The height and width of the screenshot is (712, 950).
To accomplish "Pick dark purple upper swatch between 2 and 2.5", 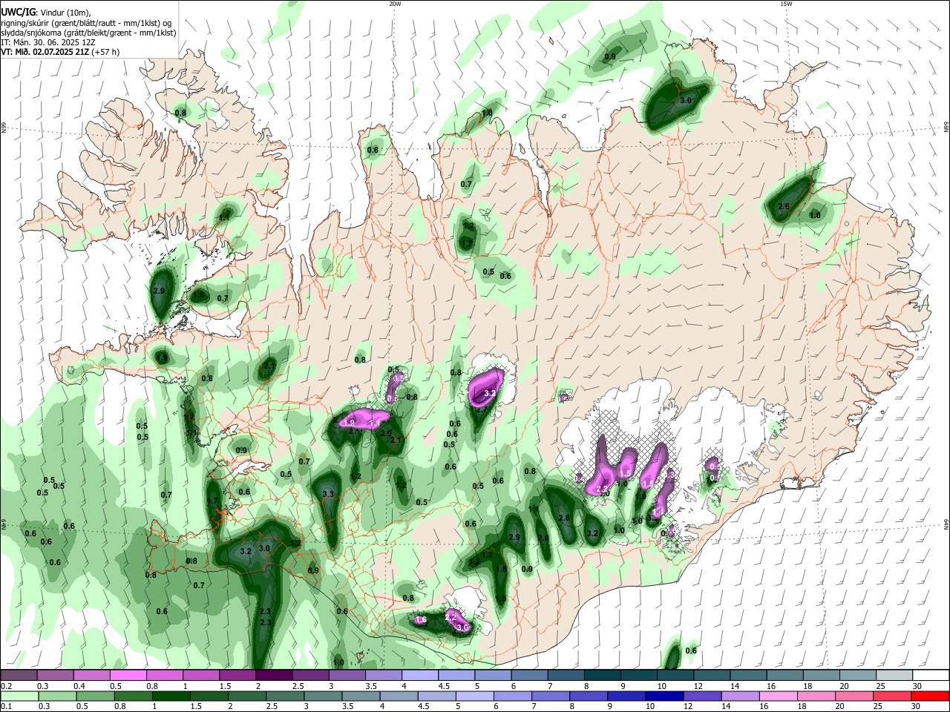I will point(273,675).
